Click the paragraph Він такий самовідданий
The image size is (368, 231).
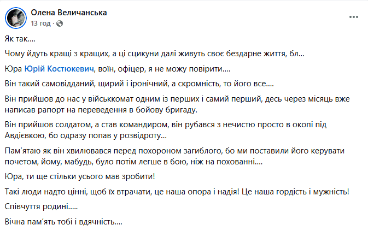tap(139, 84)
